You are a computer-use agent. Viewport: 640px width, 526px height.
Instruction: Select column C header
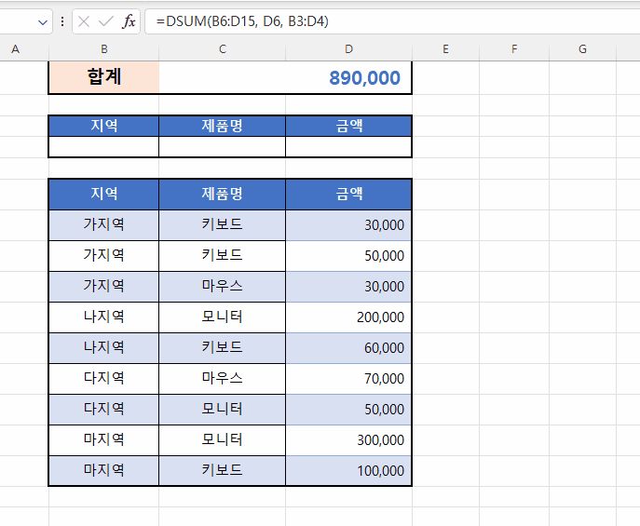pyautogui.click(x=223, y=49)
